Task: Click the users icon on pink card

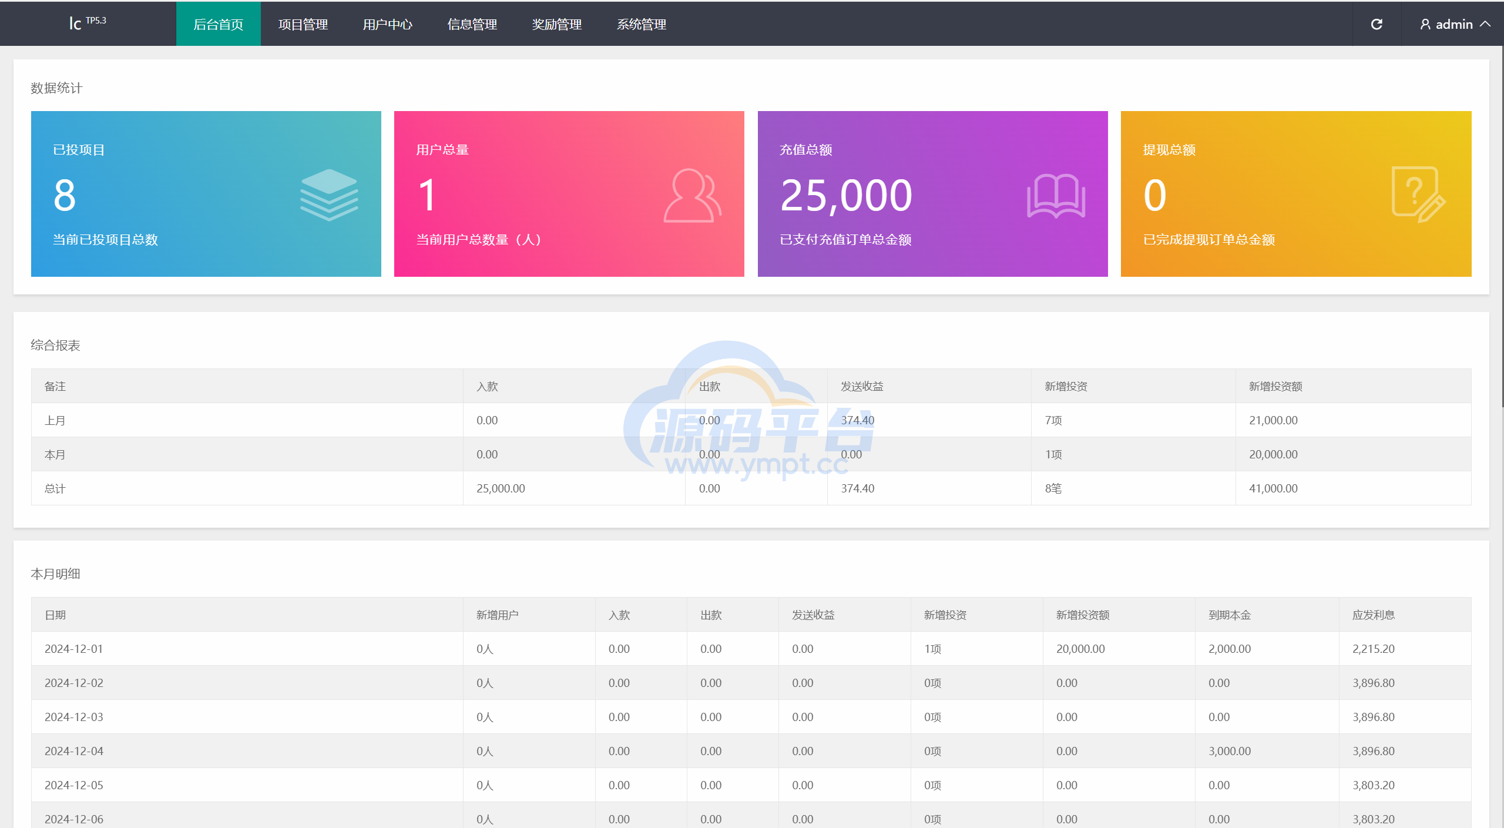Action: [x=692, y=196]
